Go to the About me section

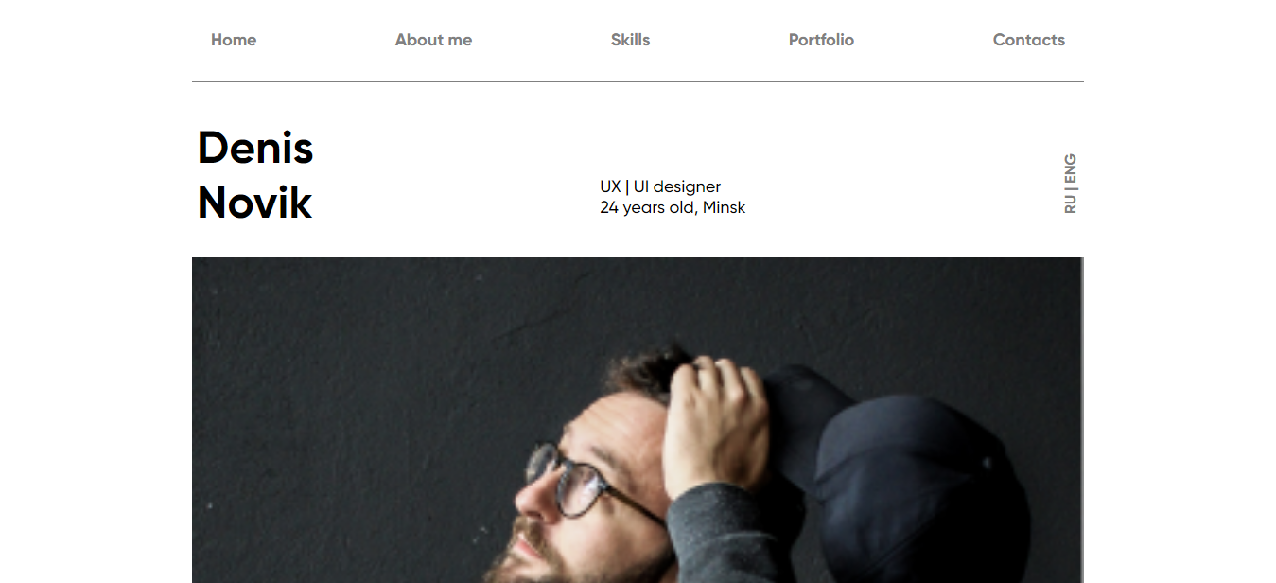433,40
